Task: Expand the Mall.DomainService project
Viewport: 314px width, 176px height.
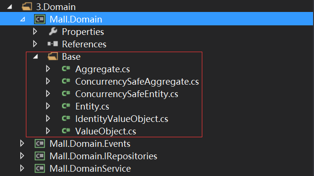Action: [22, 168]
